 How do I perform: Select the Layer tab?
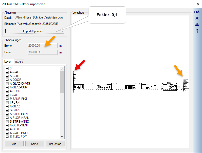[x=8, y=62]
